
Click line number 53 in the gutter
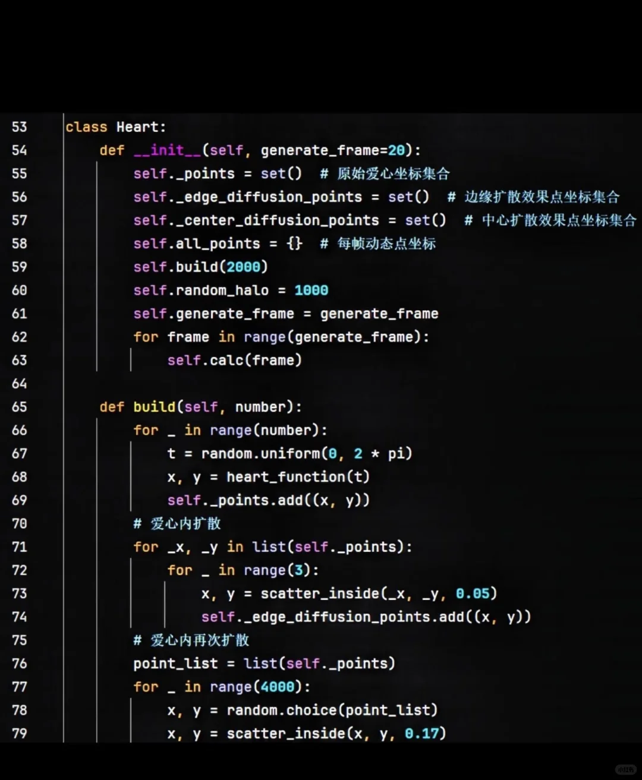pyautogui.click(x=19, y=126)
